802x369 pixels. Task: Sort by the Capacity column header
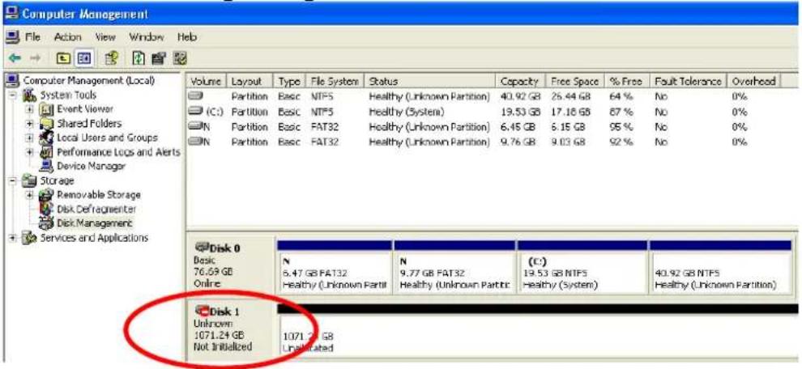(519, 81)
